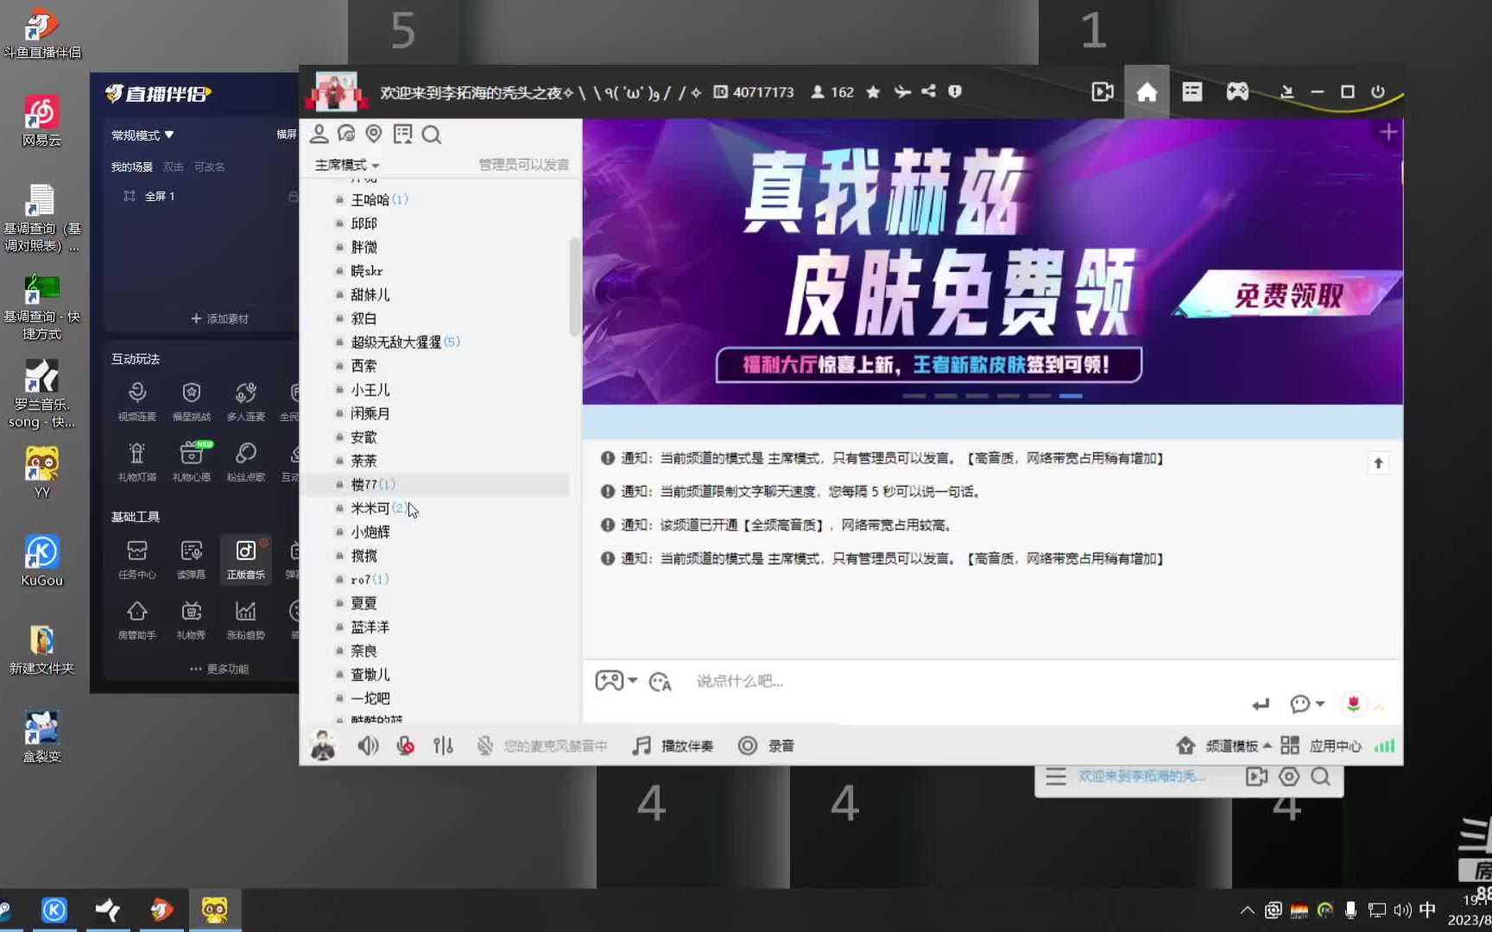Expand the 主席模式 mode dropdown

point(346,165)
